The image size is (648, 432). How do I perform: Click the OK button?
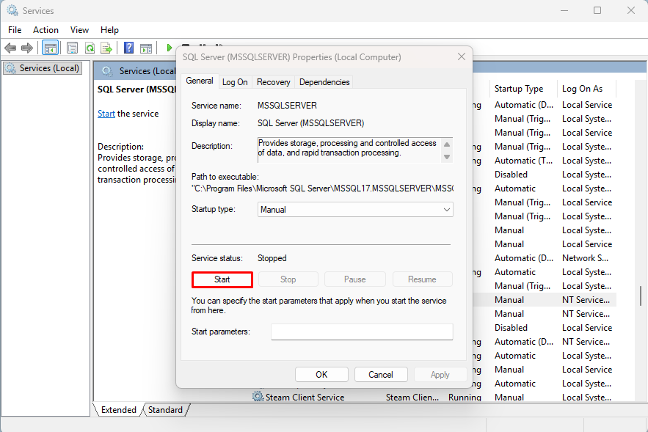click(321, 375)
